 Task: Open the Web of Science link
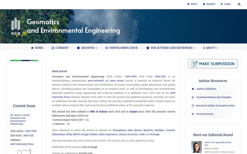pyautogui.click(x=98, y=112)
